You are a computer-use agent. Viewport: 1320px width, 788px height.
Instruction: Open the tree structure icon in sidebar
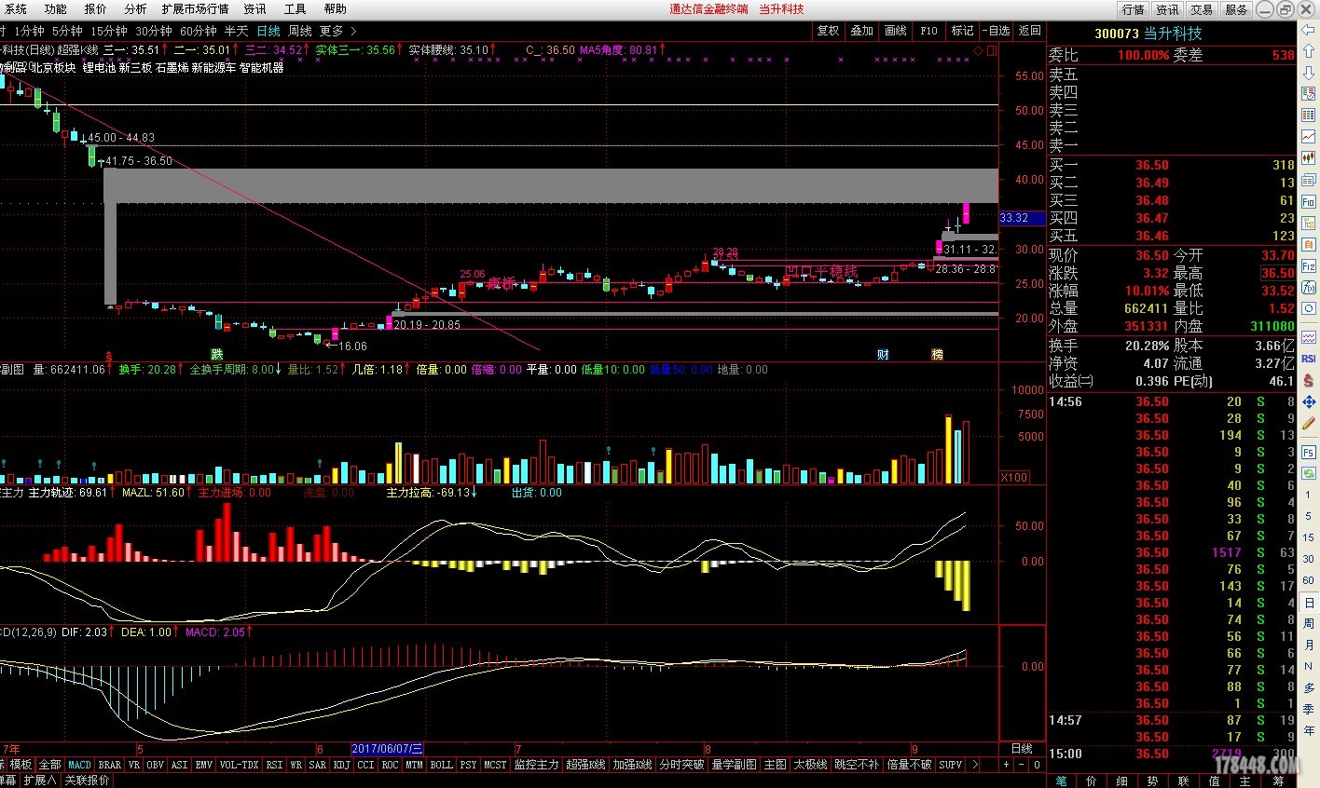tap(1309, 223)
